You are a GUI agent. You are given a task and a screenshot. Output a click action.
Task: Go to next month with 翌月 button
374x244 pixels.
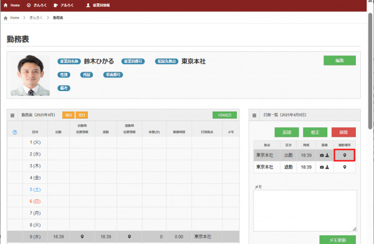82,115
